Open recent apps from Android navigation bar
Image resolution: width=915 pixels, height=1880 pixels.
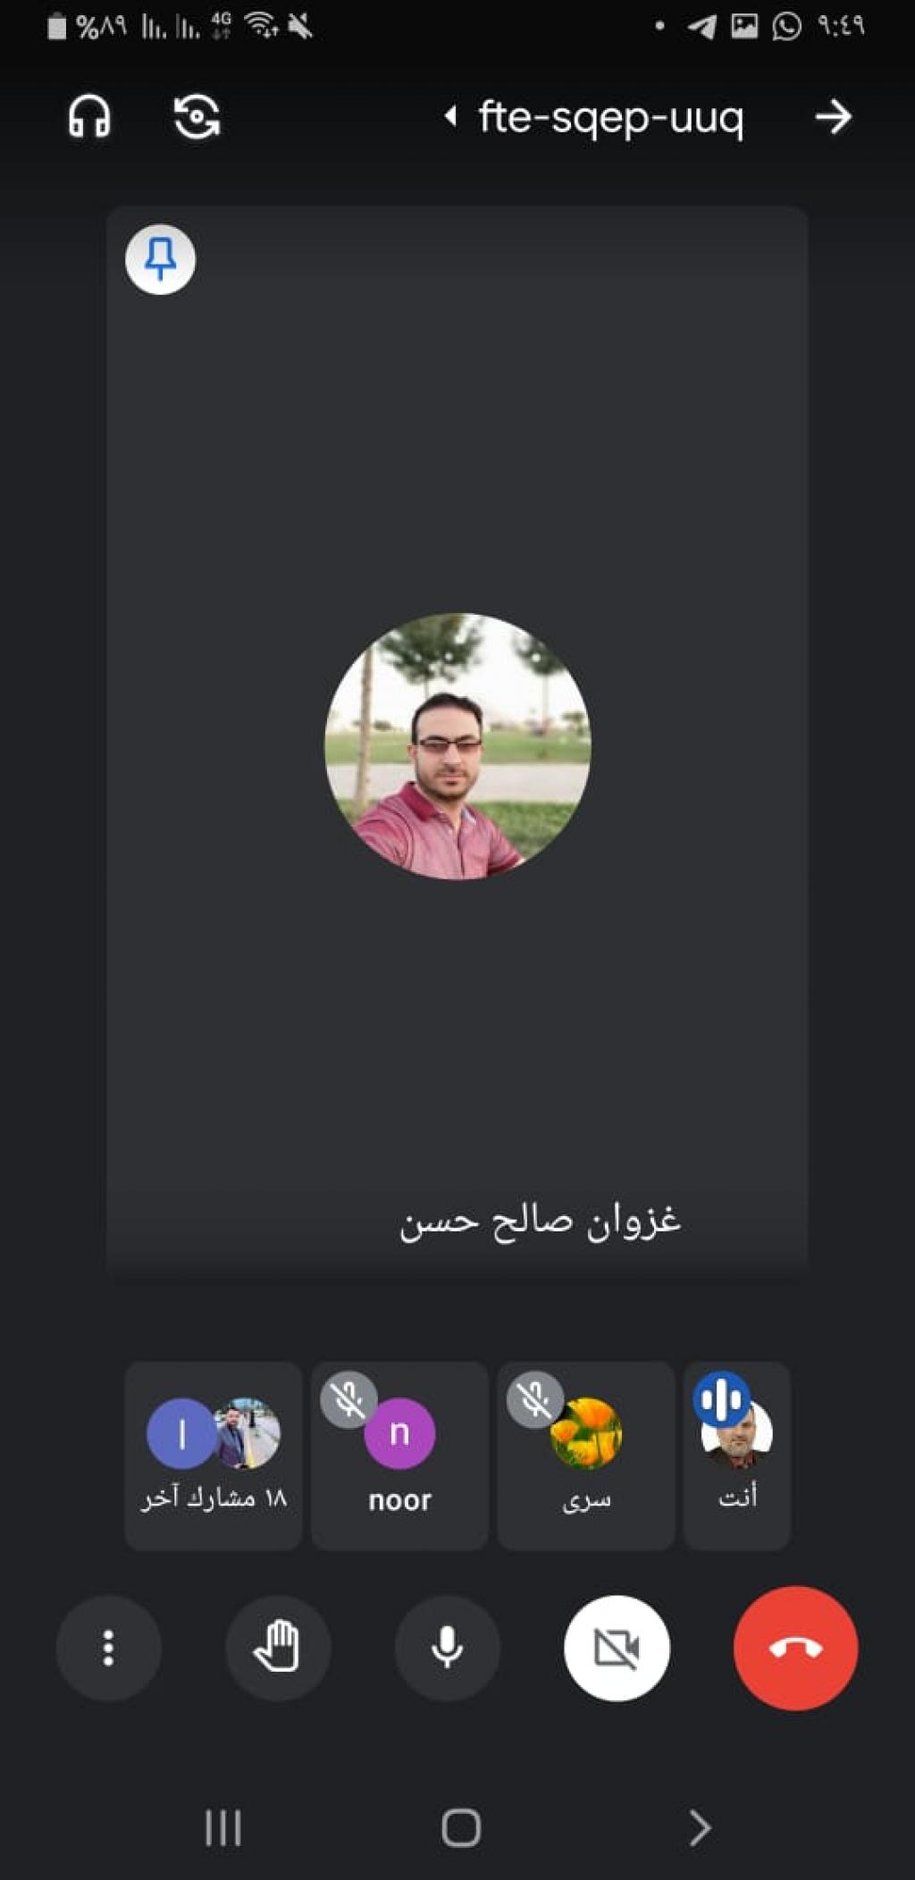[222, 1827]
